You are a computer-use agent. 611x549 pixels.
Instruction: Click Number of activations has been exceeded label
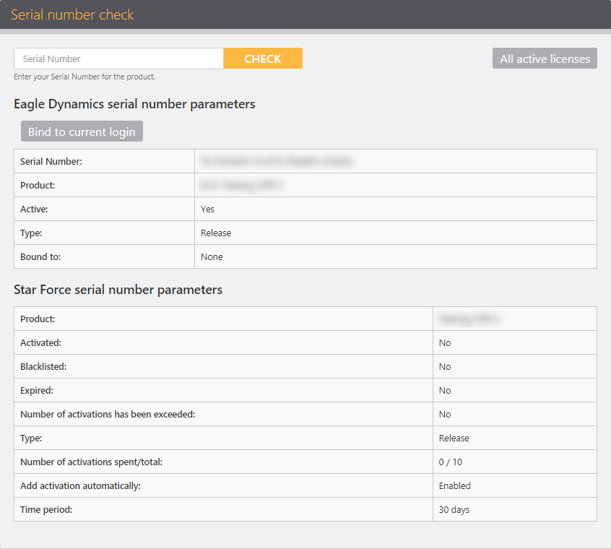click(108, 415)
